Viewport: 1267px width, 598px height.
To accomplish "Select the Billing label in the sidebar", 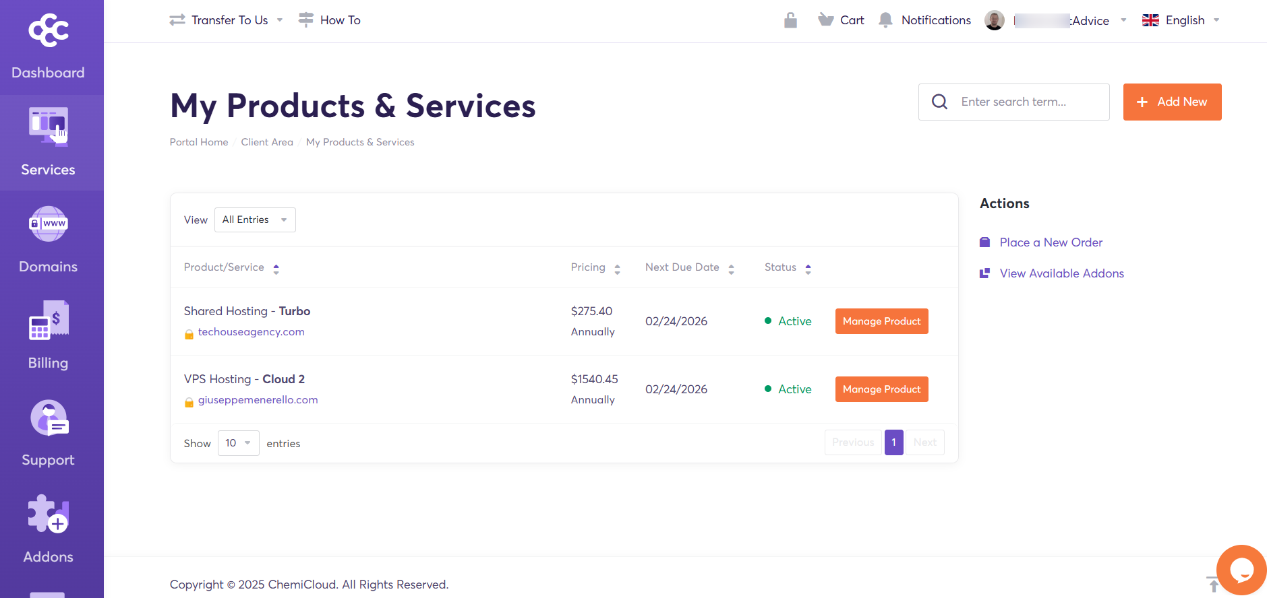I will click(48, 363).
